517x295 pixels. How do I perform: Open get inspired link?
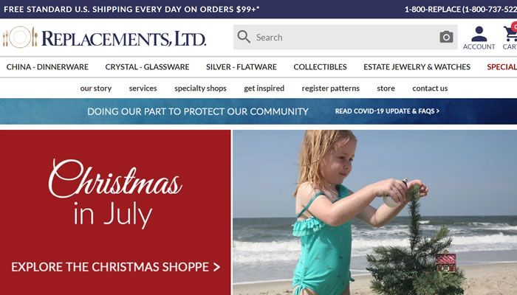click(264, 88)
